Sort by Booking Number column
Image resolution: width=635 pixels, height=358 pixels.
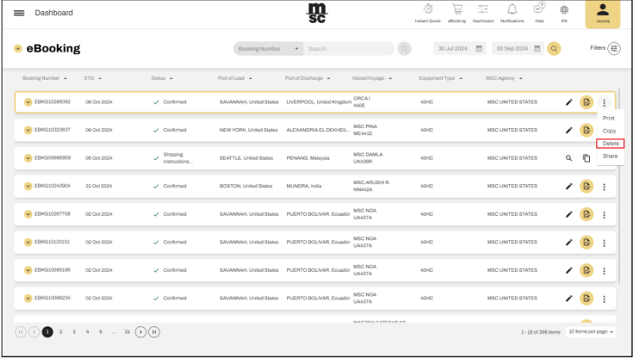tap(44, 78)
